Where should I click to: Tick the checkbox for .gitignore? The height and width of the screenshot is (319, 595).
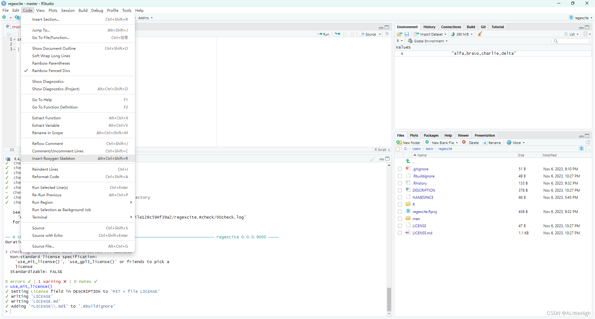(400, 169)
